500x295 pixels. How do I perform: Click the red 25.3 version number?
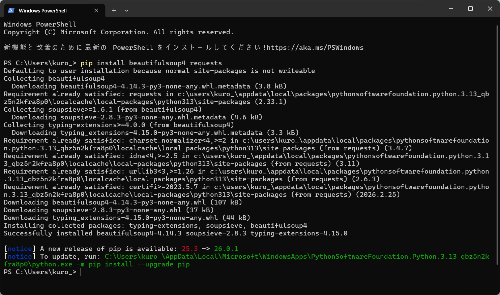189,249
